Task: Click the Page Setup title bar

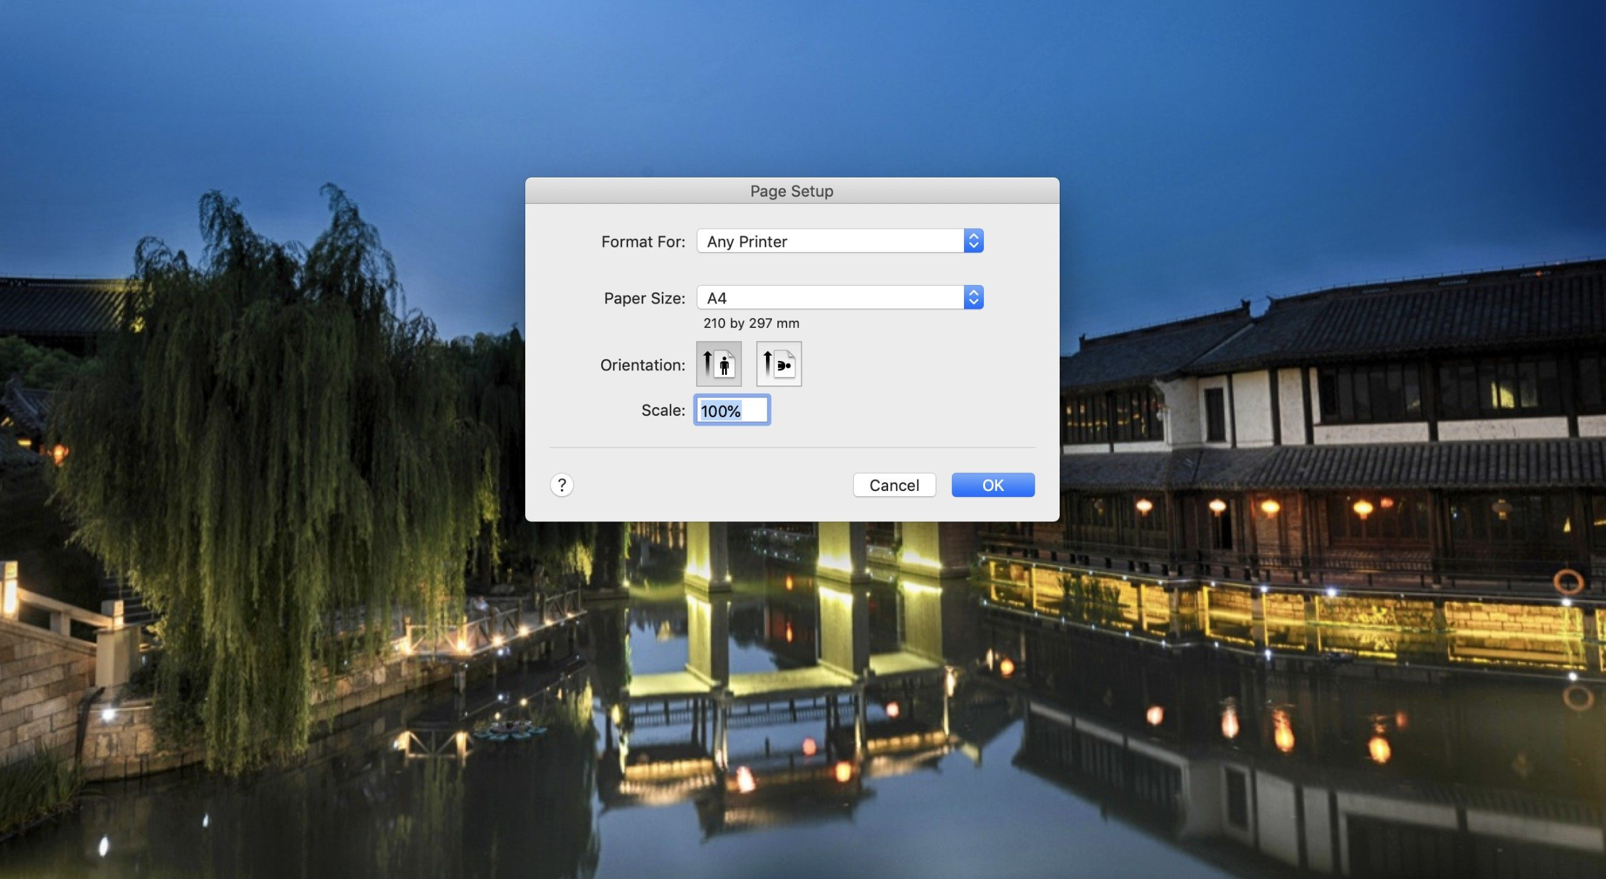Action: tap(792, 191)
